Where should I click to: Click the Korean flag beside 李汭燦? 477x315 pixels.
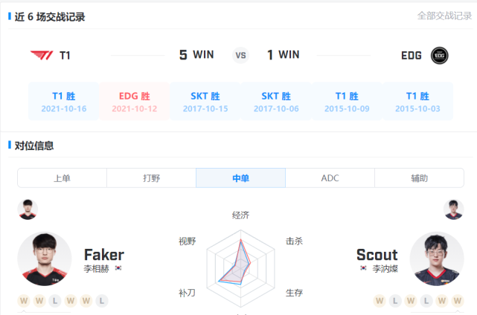pyautogui.click(x=363, y=268)
